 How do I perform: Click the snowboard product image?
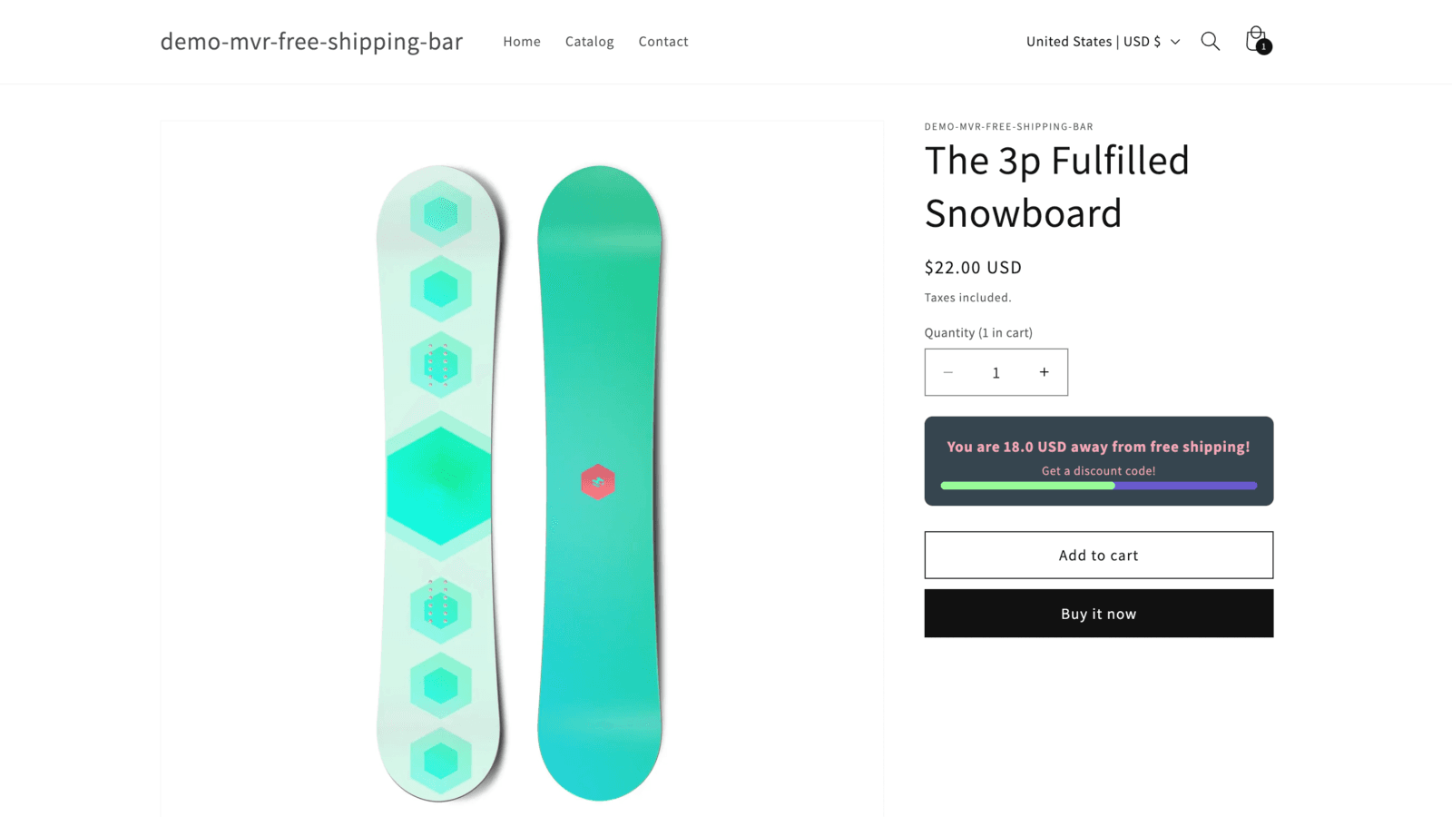(522, 468)
